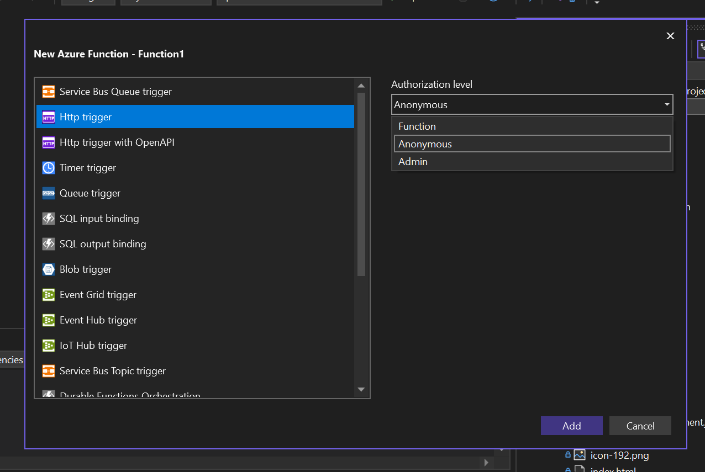Screen dimensions: 705x472
Task: Select the SQL output binding icon
Action: point(48,243)
